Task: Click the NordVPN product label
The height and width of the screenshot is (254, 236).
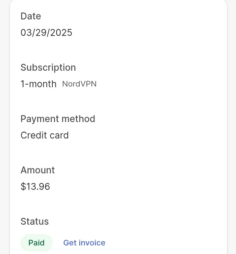Action: (79, 84)
